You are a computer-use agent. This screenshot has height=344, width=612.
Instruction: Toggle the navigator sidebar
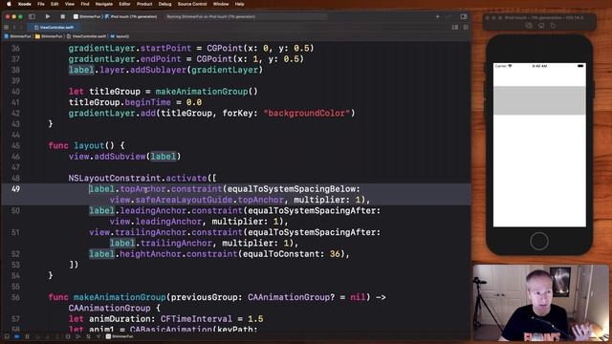(x=32, y=17)
